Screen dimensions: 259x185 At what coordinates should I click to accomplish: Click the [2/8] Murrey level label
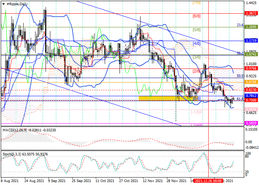196,71
